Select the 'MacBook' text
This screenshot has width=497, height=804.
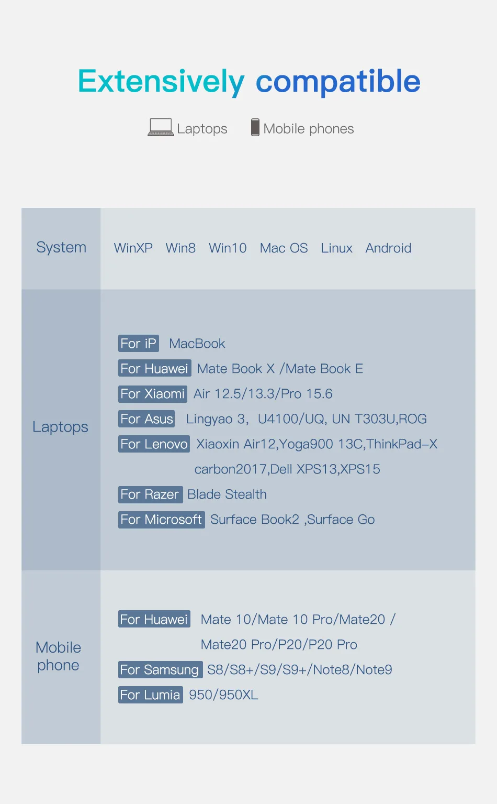[x=197, y=344]
